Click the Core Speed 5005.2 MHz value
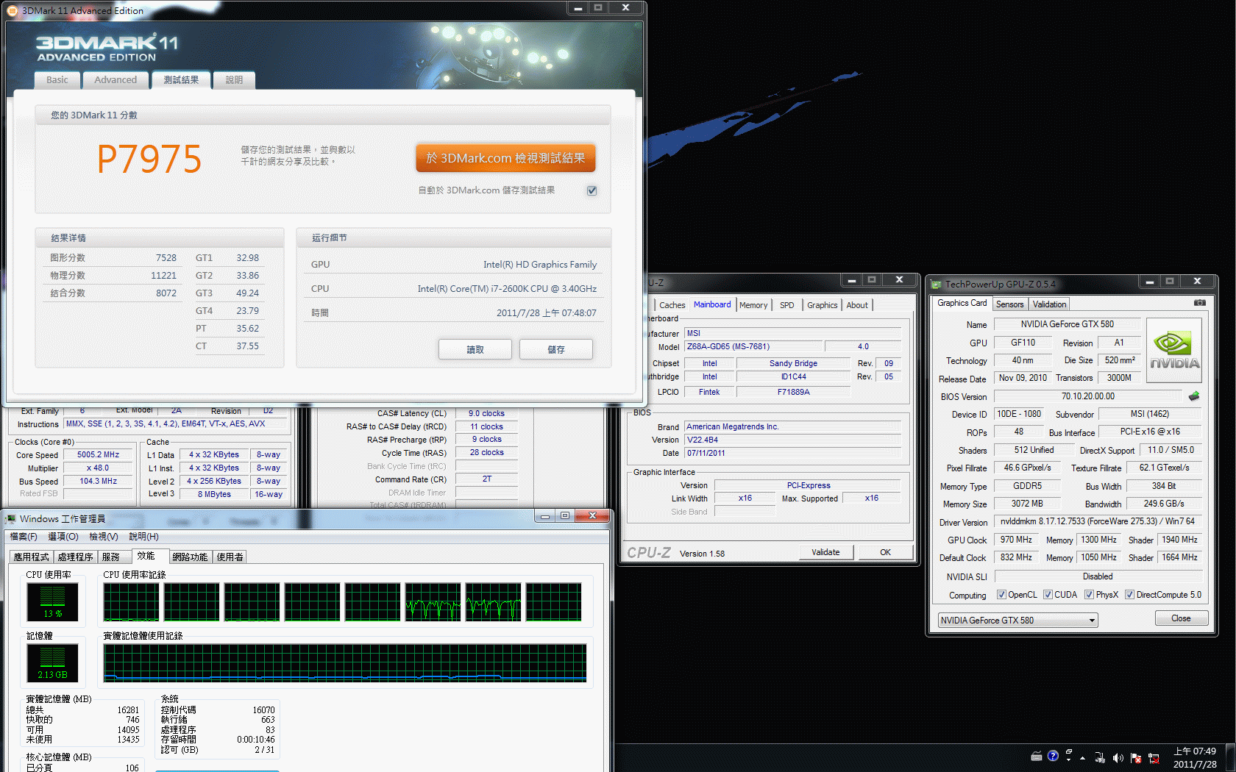Image resolution: width=1236 pixels, height=772 pixels. 98,455
